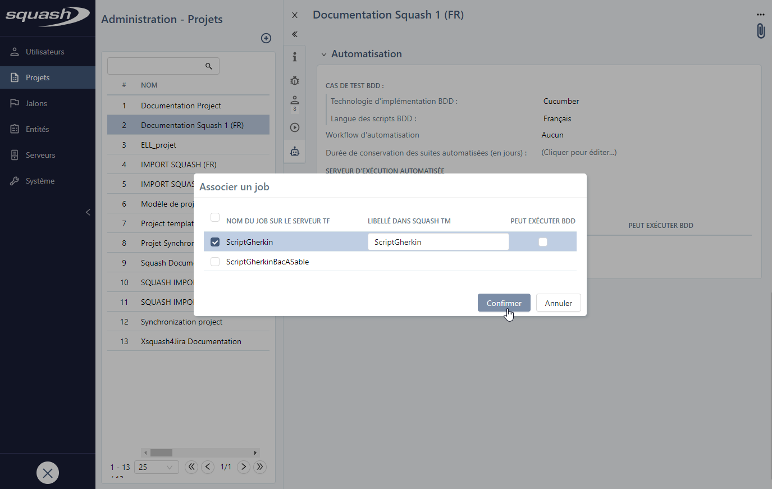Viewport: 772px width, 489px height.
Task: Click the add project plus icon
Action: 266,38
